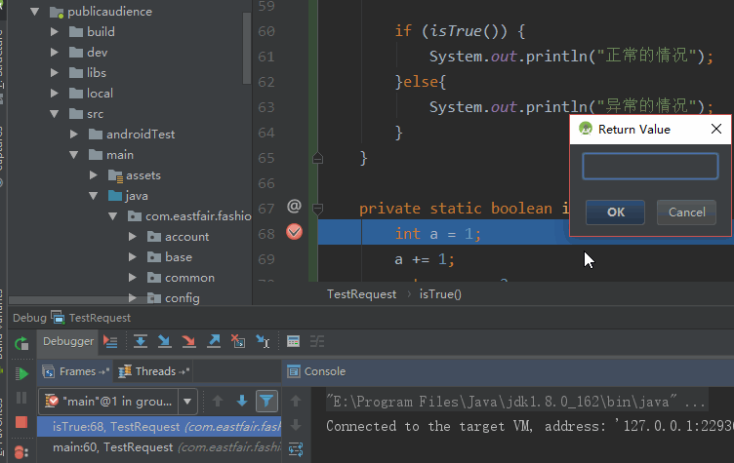Select the TestRequest debug session tab
734x463 pixels.
[x=92, y=318]
